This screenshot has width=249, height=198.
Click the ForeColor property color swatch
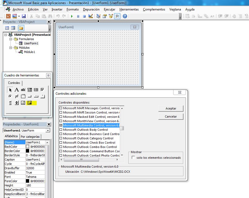(x=28, y=181)
